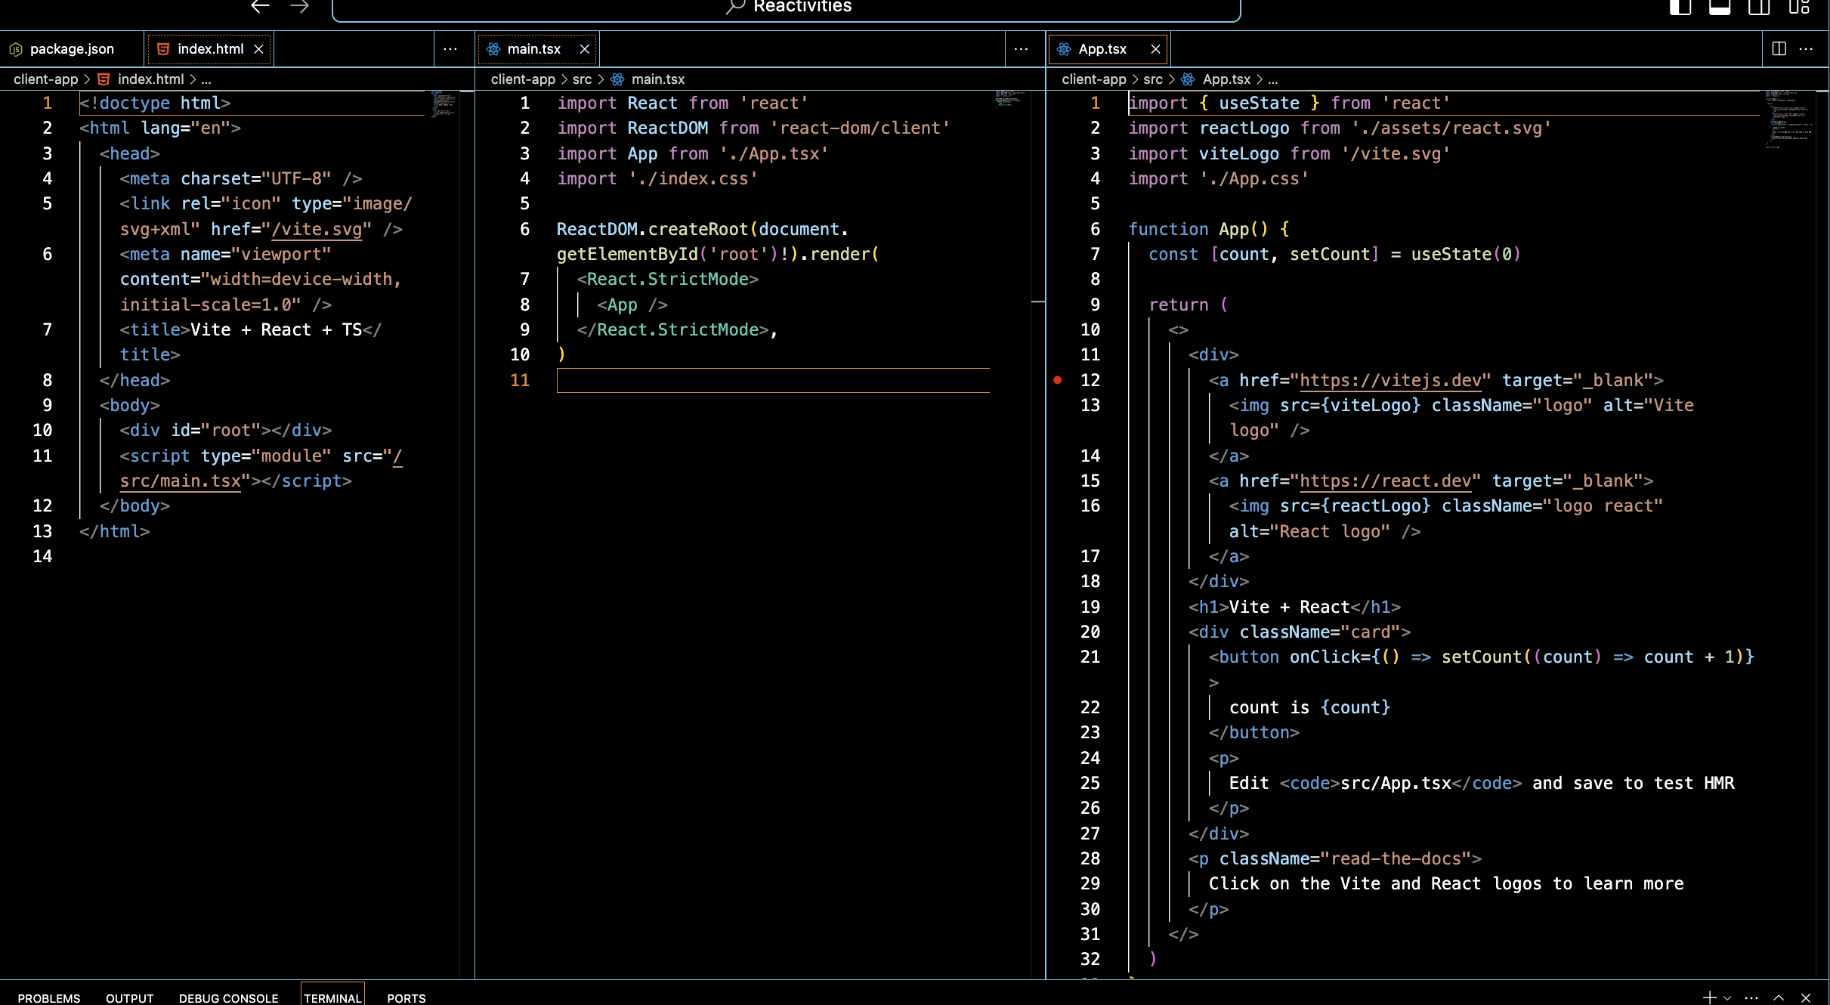This screenshot has height=1005, width=1830.
Task: Open the terminal launch profile dropdown
Action: 1727,998
